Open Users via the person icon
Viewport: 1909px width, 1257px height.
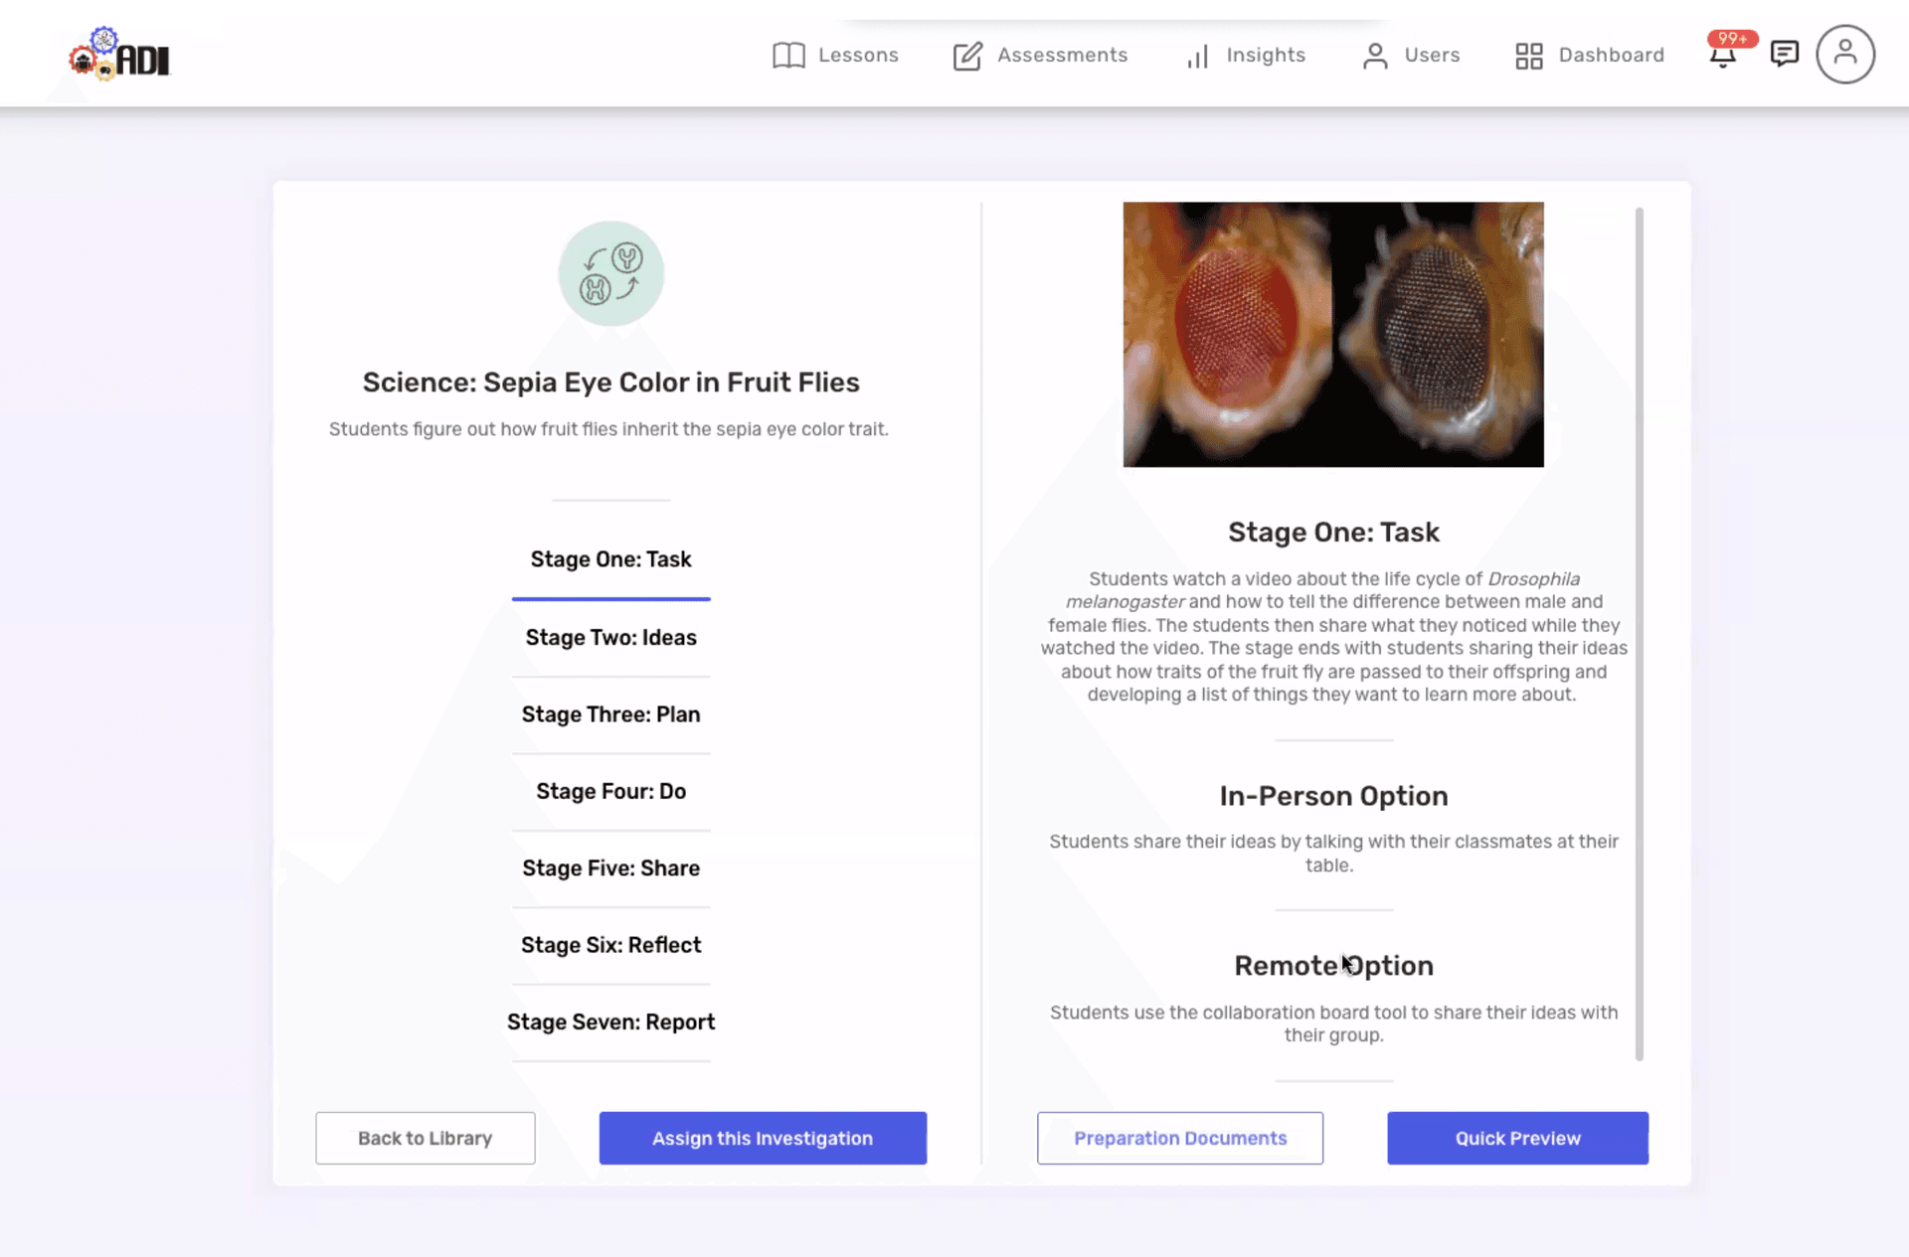pyautogui.click(x=1375, y=55)
